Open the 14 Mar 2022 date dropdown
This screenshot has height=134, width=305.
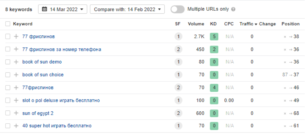63,9
